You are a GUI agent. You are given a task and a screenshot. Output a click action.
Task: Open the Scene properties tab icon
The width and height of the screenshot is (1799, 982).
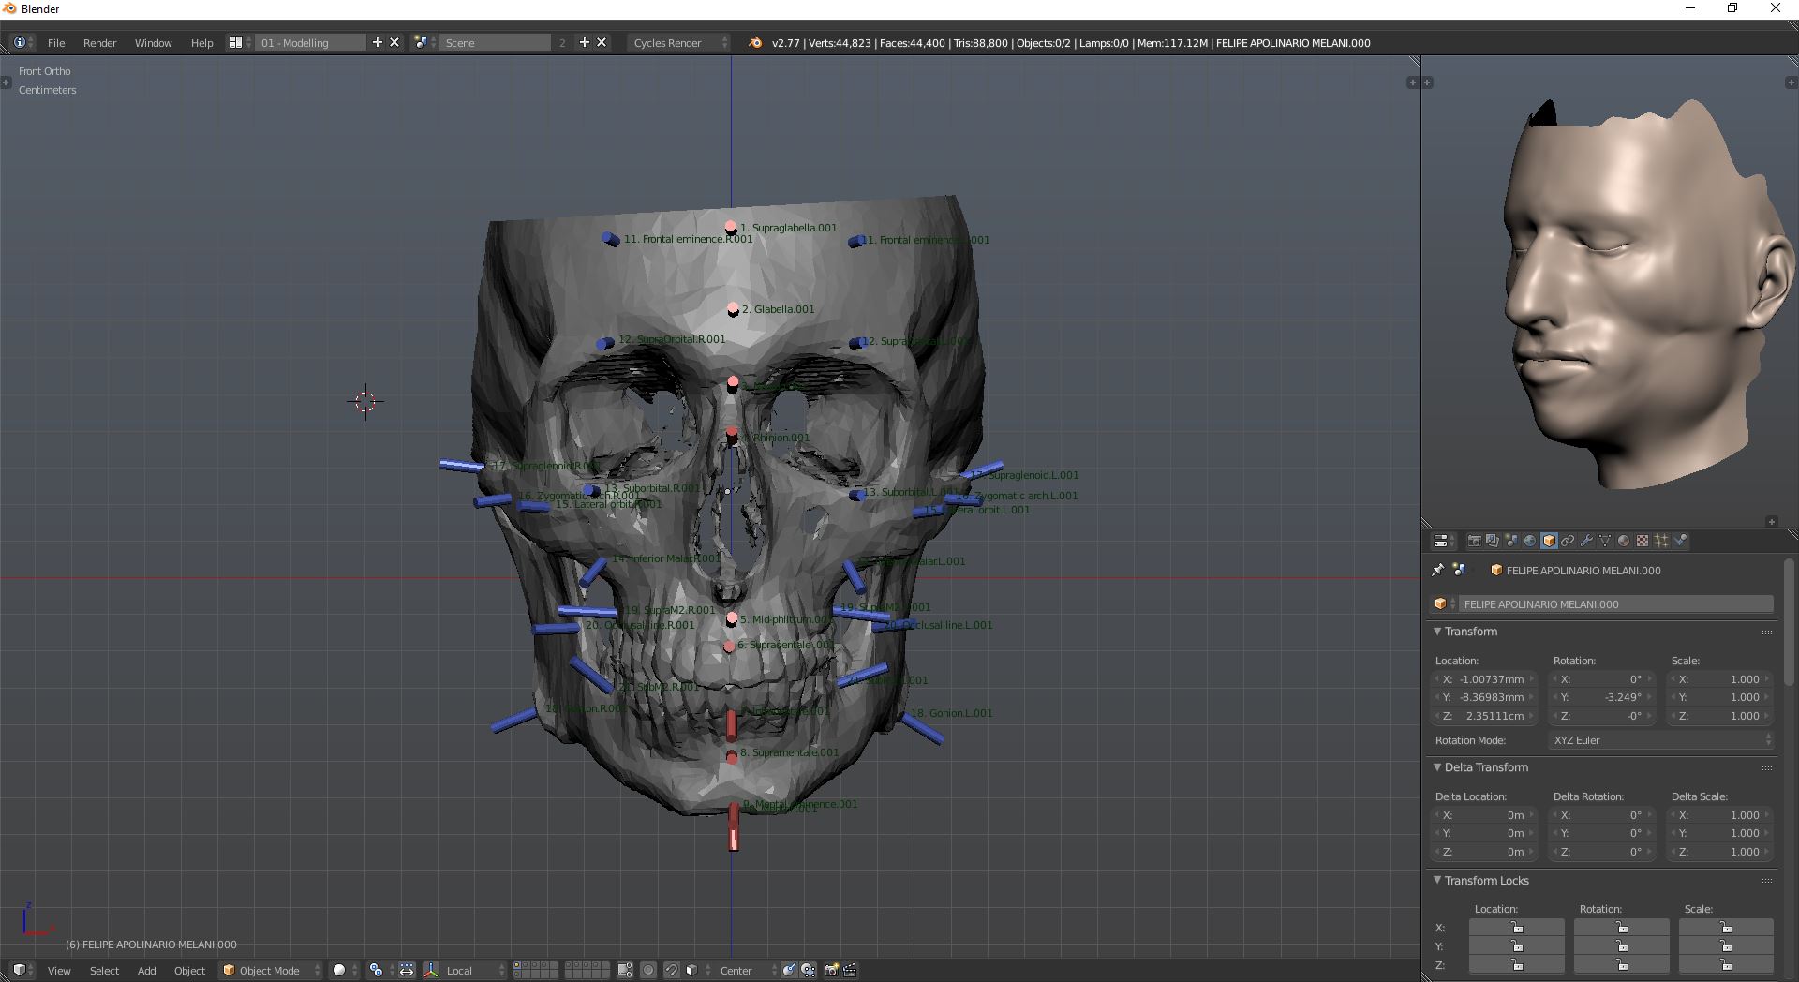point(1511,541)
